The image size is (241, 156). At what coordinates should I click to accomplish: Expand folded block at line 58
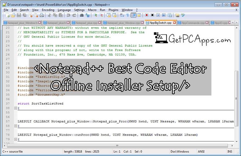click(x=16, y=126)
